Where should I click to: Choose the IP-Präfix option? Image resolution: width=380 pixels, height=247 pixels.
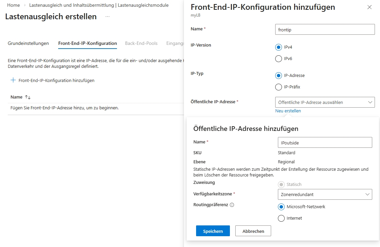click(x=279, y=87)
